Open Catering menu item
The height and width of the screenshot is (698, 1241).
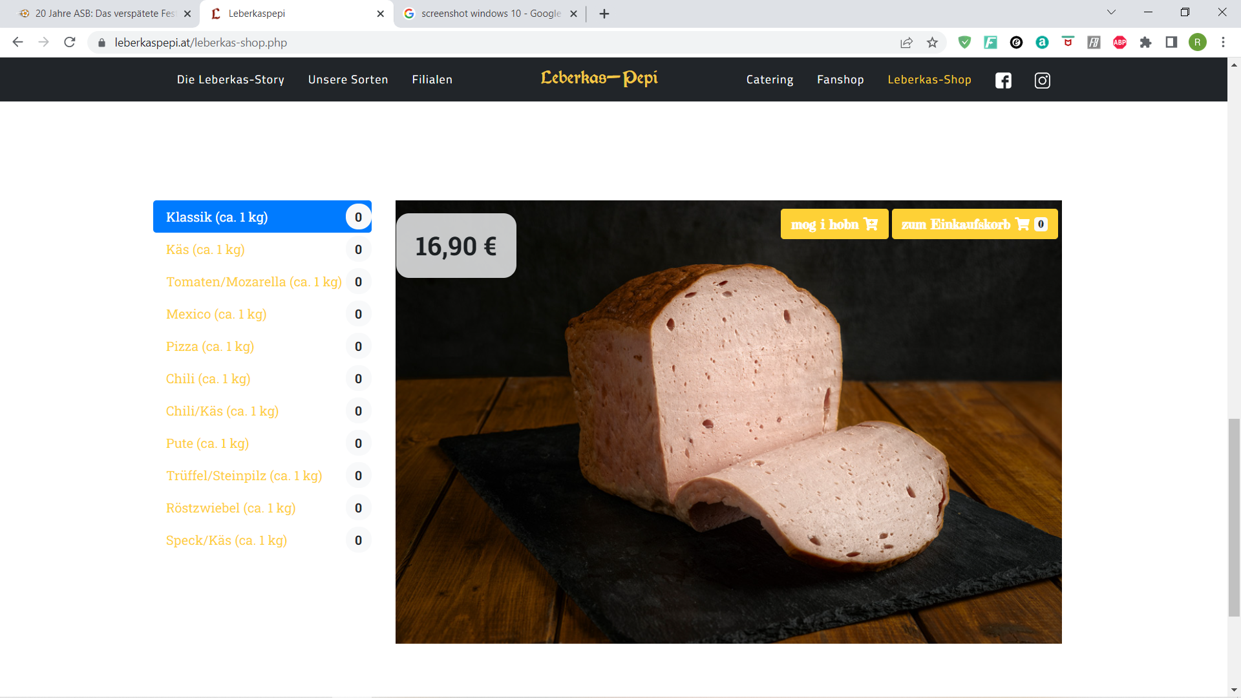click(770, 79)
